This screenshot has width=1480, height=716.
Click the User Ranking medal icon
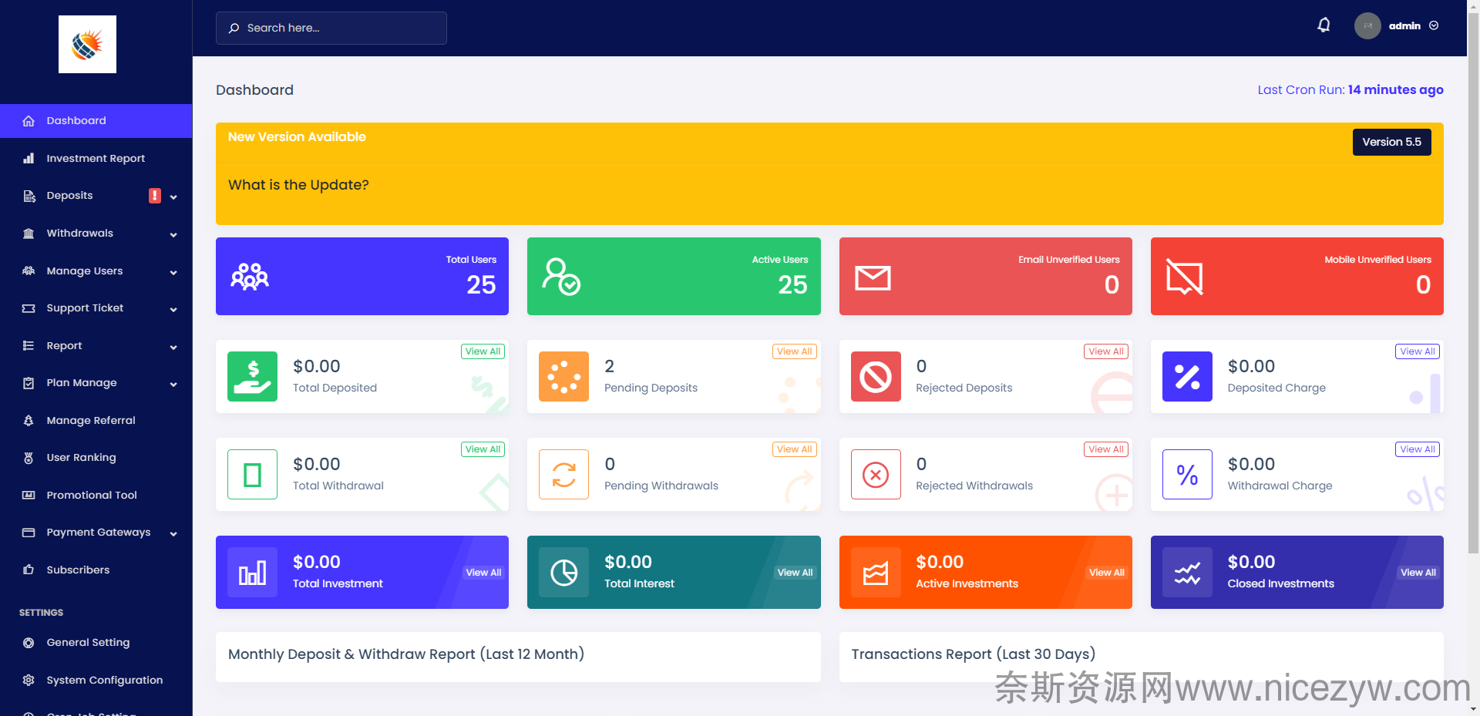pos(29,458)
